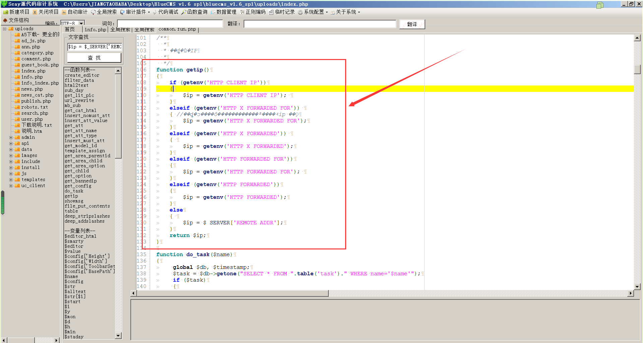Expand the data folder
643x343 pixels.
[x=11, y=150]
